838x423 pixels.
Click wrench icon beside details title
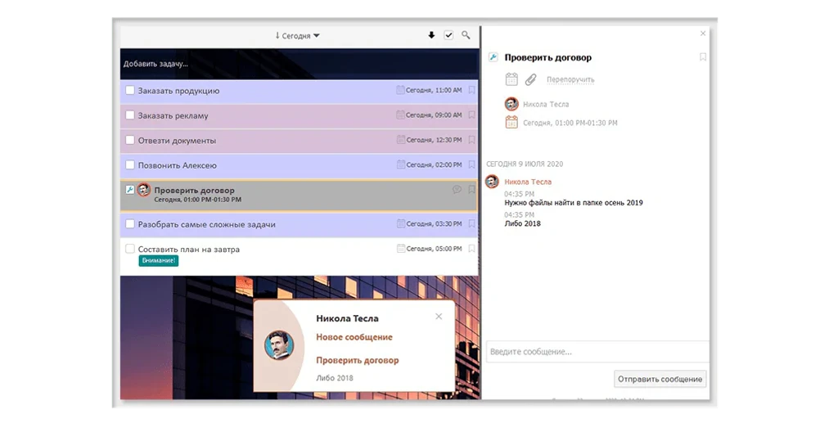(x=493, y=57)
